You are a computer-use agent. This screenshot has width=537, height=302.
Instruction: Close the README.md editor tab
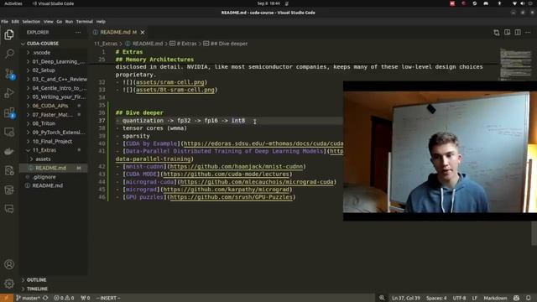coord(143,32)
